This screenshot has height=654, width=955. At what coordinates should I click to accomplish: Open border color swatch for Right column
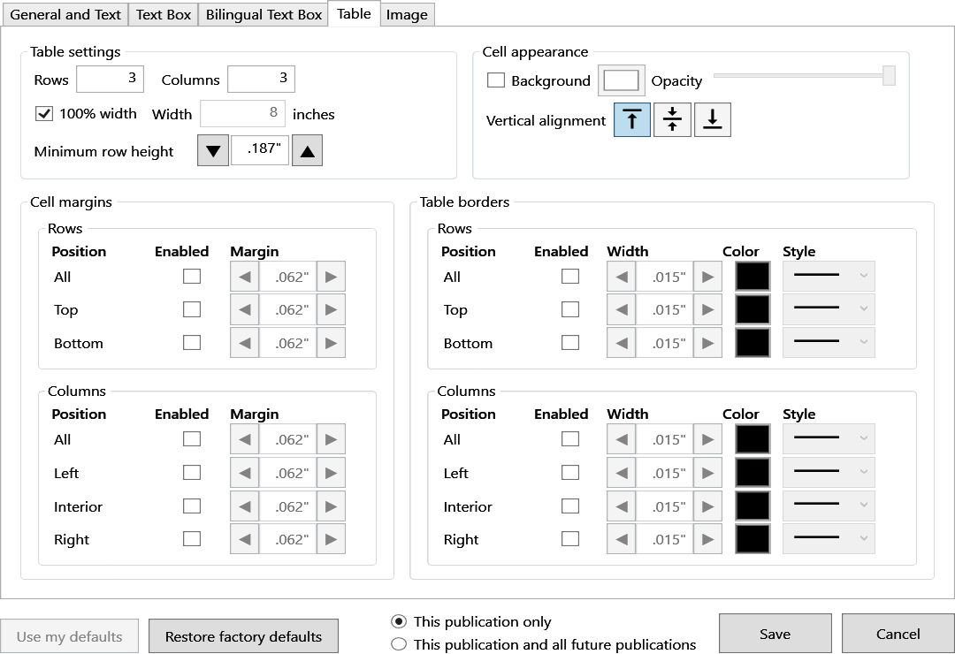tap(753, 539)
